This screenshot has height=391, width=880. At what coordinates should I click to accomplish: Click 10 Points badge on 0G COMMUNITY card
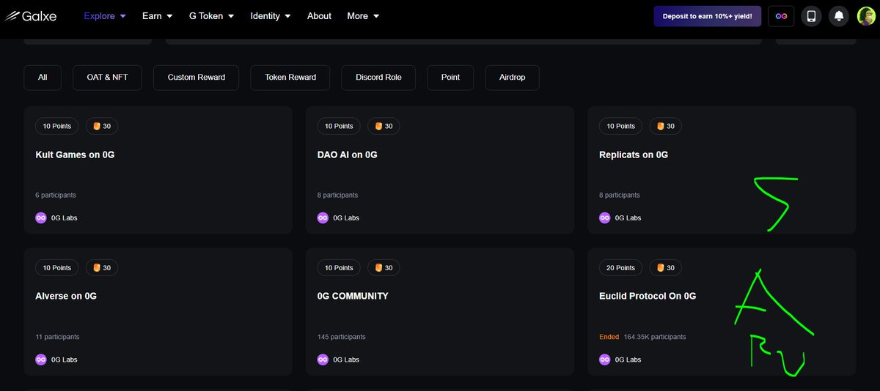[339, 268]
